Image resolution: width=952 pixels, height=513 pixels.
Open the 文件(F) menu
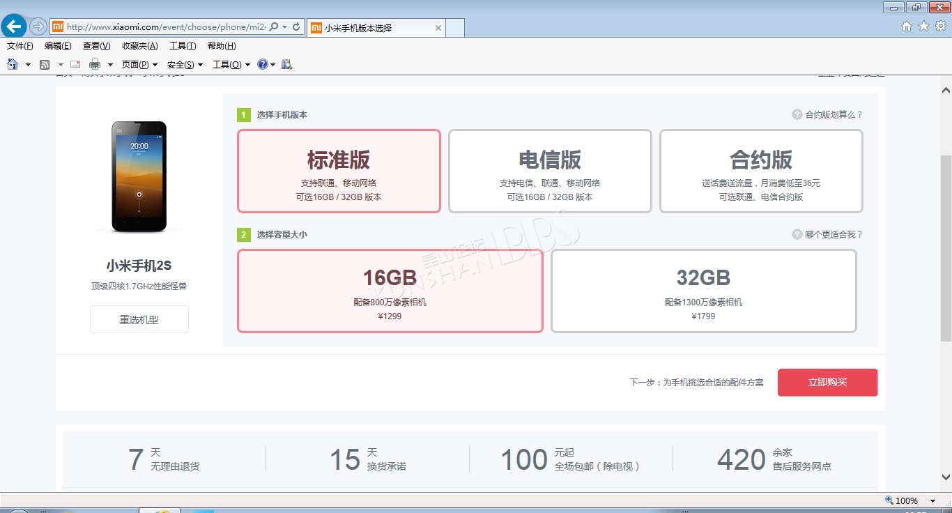(x=20, y=46)
